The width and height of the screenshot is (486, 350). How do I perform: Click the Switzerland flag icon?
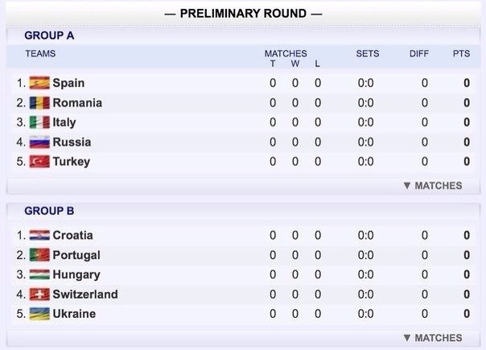point(39,294)
